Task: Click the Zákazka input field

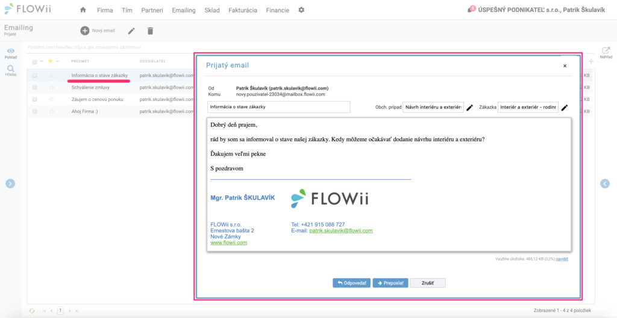Action: [528, 107]
